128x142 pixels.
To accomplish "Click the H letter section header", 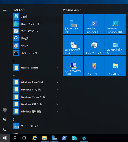I will 14,61.
